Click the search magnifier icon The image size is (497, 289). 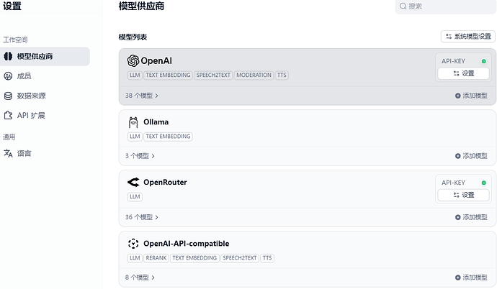click(x=402, y=6)
